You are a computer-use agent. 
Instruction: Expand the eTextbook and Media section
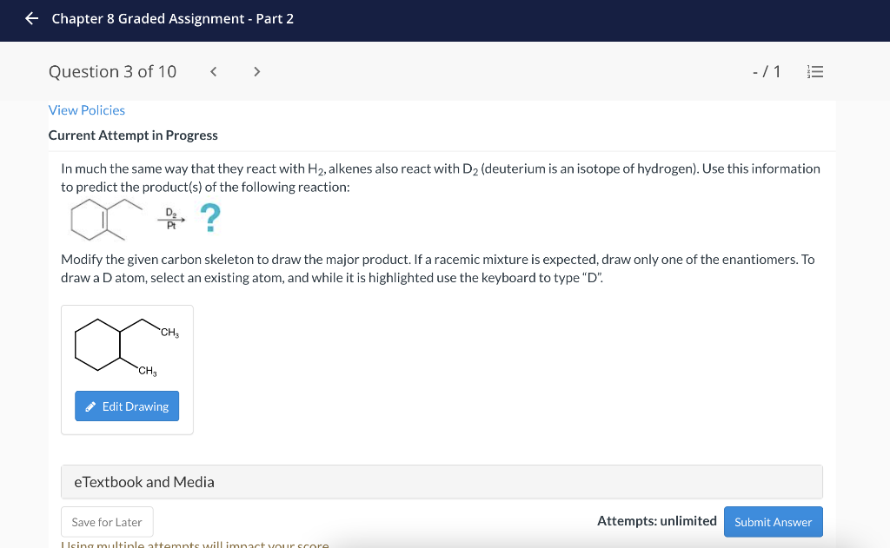click(442, 482)
